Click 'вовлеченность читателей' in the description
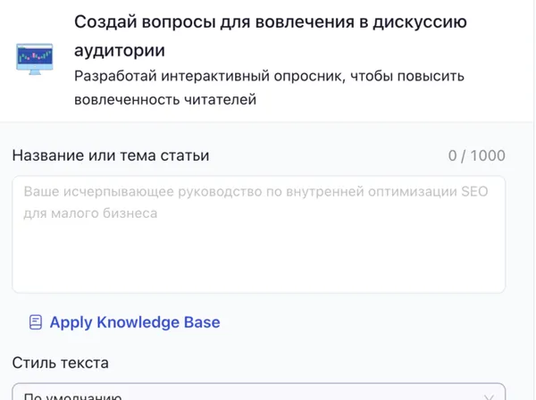 click(x=165, y=99)
